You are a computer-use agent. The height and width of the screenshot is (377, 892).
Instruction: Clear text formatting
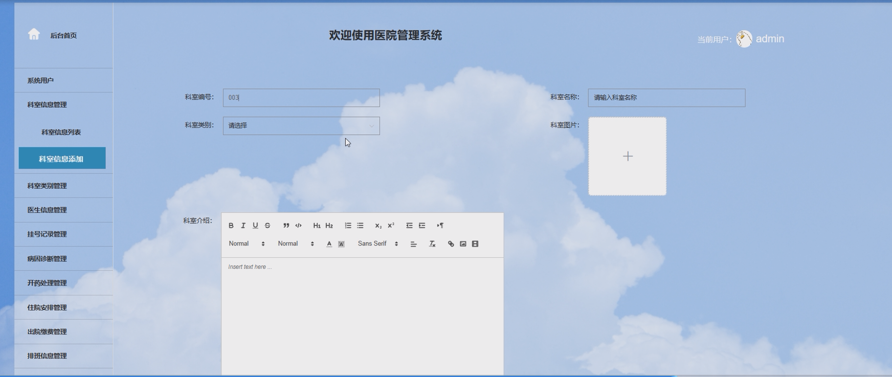[432, 244]
